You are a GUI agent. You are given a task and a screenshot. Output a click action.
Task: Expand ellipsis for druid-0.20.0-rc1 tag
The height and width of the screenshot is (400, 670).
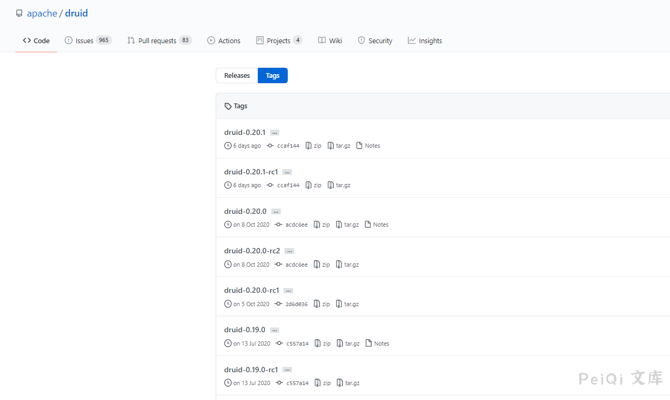[x=288, y=291]
